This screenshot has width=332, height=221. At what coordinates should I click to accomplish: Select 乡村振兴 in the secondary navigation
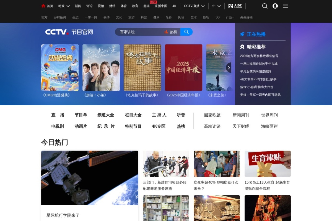pyautogui.click(x=59, y=17)
